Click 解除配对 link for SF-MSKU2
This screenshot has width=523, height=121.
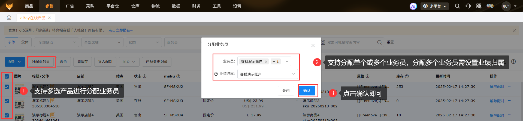click(x=497, y=86)
